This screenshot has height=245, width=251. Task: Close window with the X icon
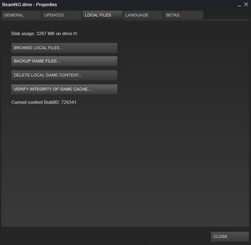(246, 4)
